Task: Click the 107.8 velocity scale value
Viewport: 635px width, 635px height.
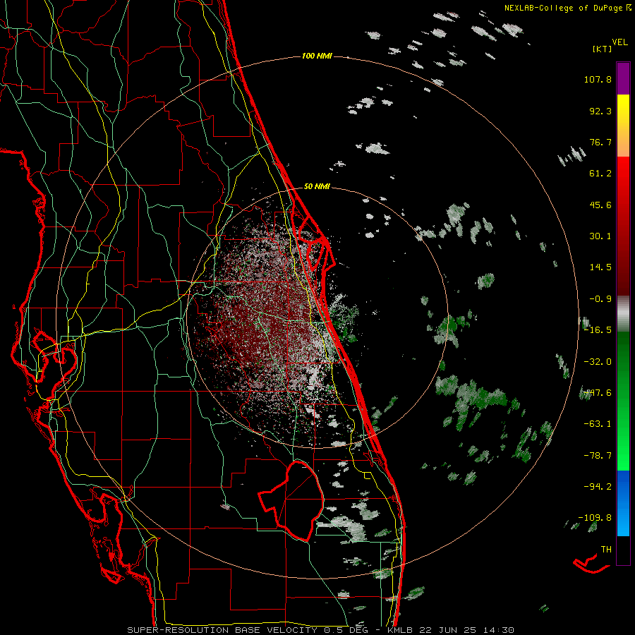Action: [x=598, y=79]
